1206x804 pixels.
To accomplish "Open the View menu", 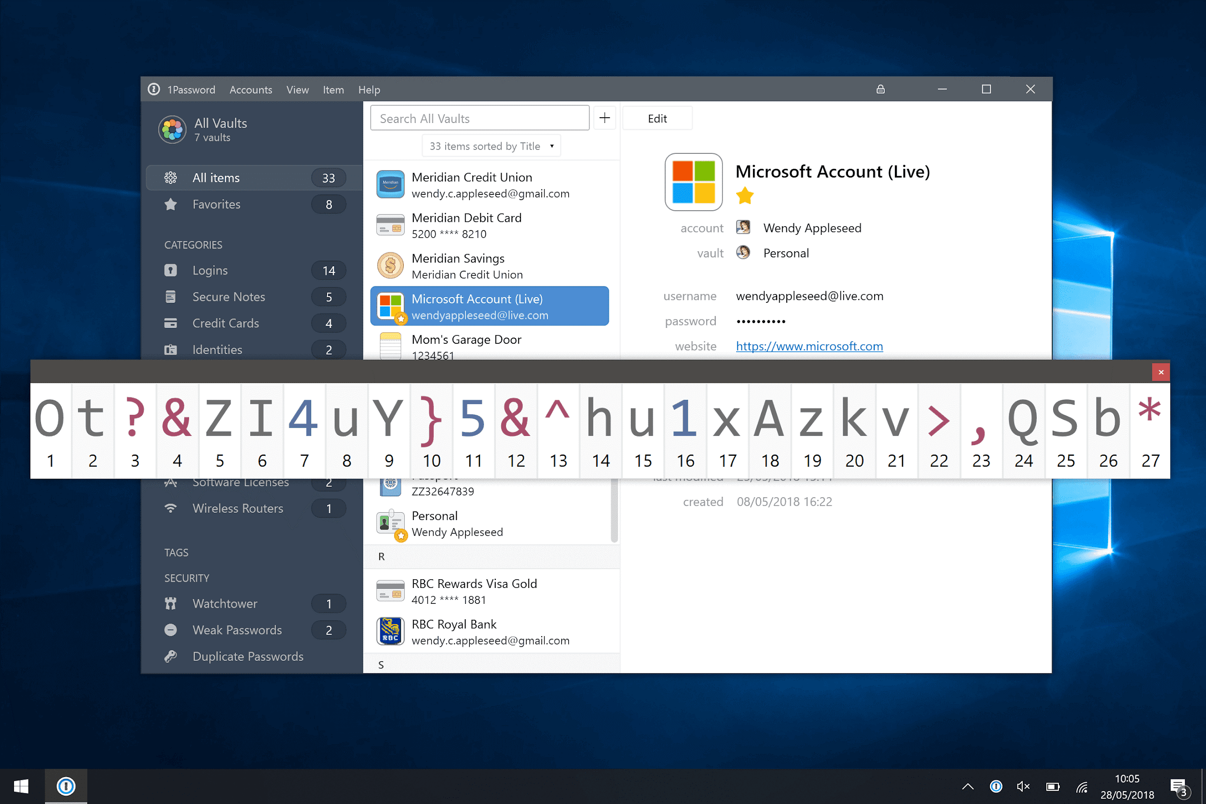I will pyautogui.click(x=296, y=89).
